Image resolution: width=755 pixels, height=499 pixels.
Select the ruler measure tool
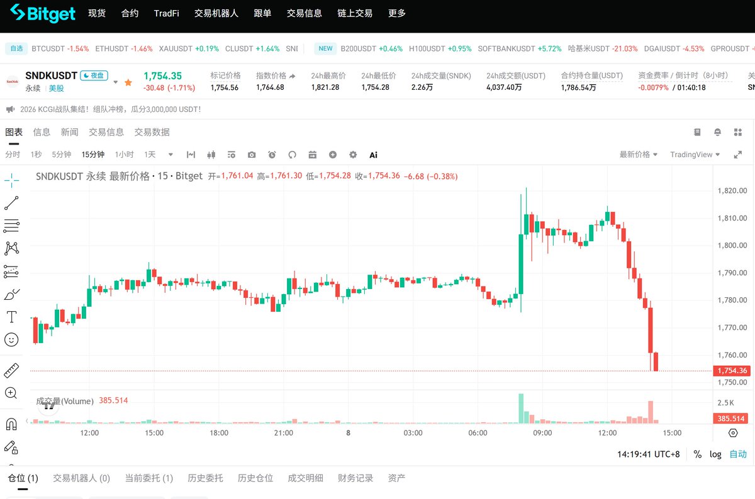(x=11, y=370)
